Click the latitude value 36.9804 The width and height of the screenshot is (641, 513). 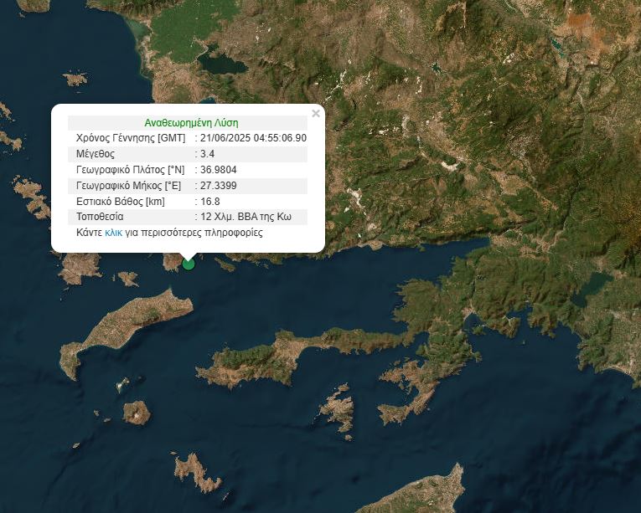tap(219, 170)
